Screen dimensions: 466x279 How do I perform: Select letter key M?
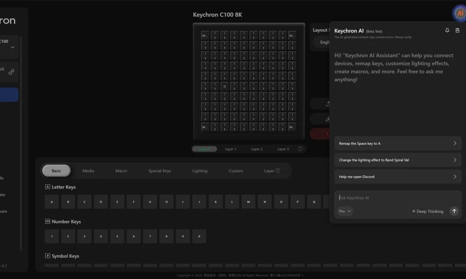click(x=249, y=202)
